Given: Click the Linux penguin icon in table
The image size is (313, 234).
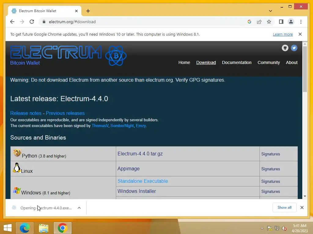Looking at the screenshot, I should pos(17,168).
